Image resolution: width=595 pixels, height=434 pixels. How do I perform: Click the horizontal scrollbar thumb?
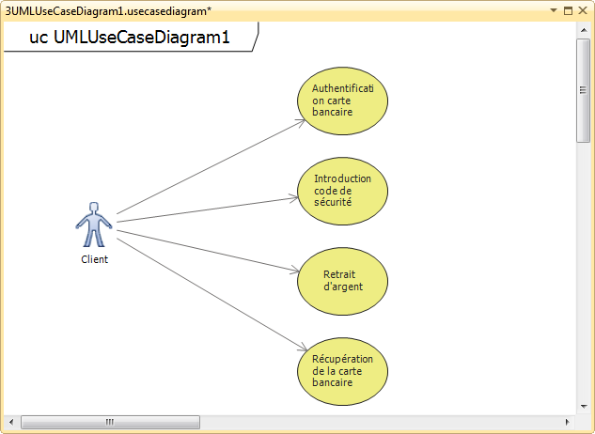[108, 421]
